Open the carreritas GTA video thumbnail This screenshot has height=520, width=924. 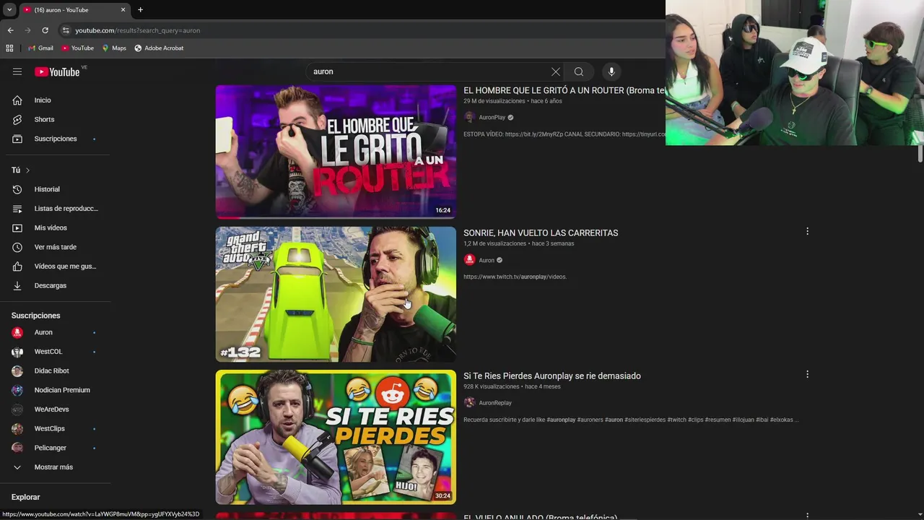[336, 295]
